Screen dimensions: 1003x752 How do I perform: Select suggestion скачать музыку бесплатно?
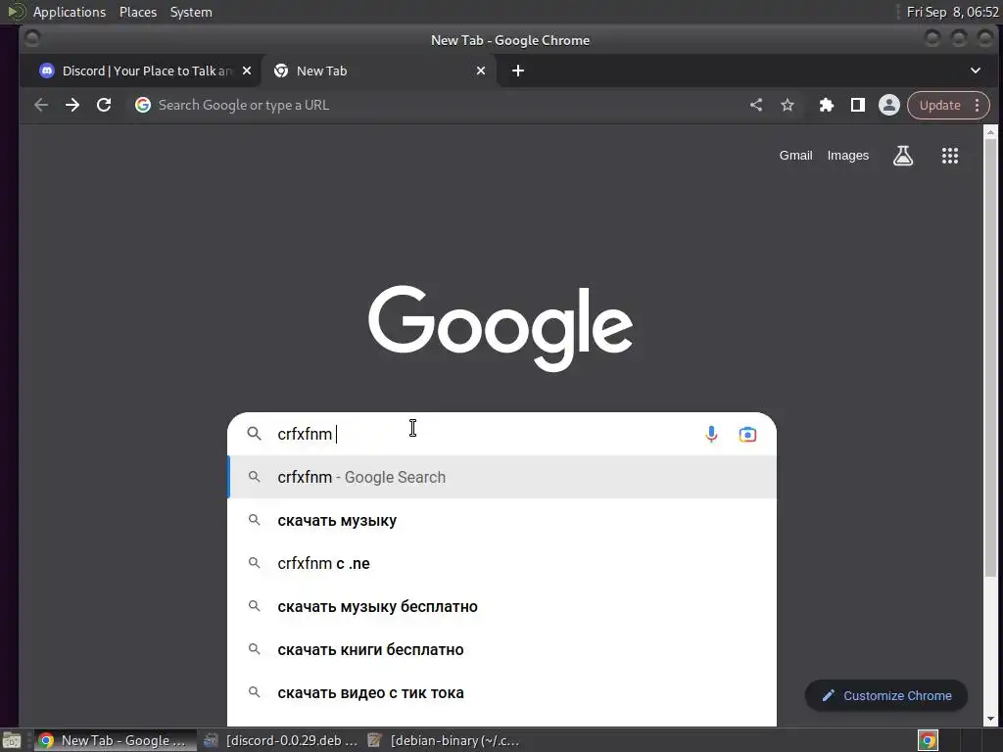pyautogui.click(x=502, y=606)
